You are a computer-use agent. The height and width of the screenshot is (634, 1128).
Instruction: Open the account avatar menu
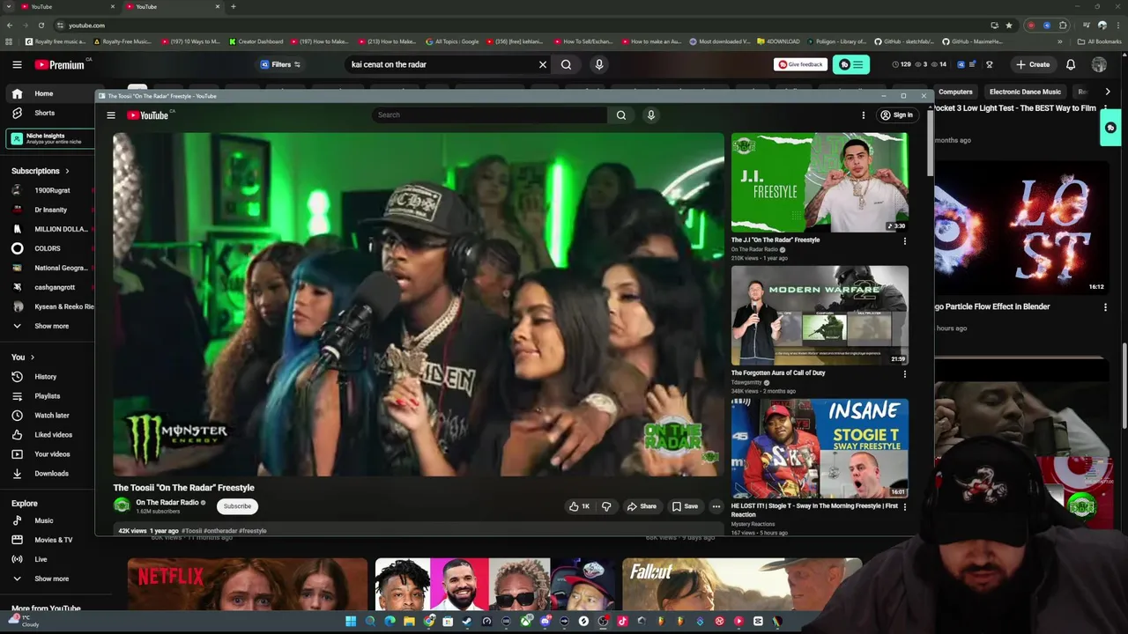click(x=1099, y=64)
